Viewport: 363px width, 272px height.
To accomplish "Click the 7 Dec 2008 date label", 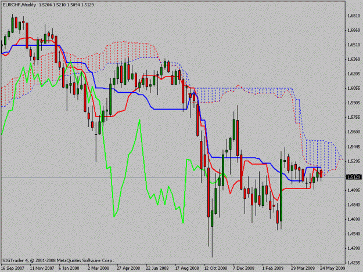I will pyautogui.click(x=244, y=268).
